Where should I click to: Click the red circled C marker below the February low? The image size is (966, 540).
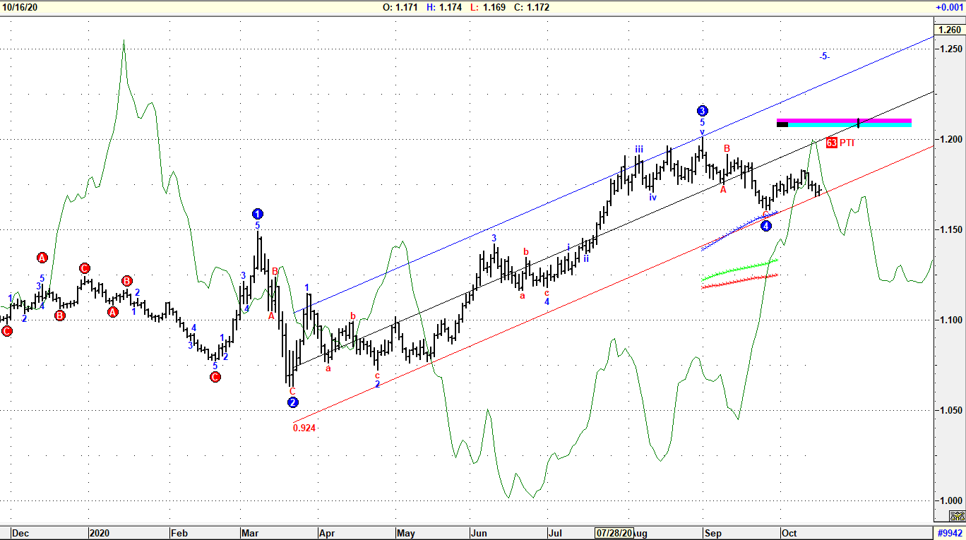pos(215,377)
